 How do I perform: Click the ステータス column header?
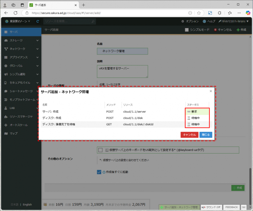[193, 105]
